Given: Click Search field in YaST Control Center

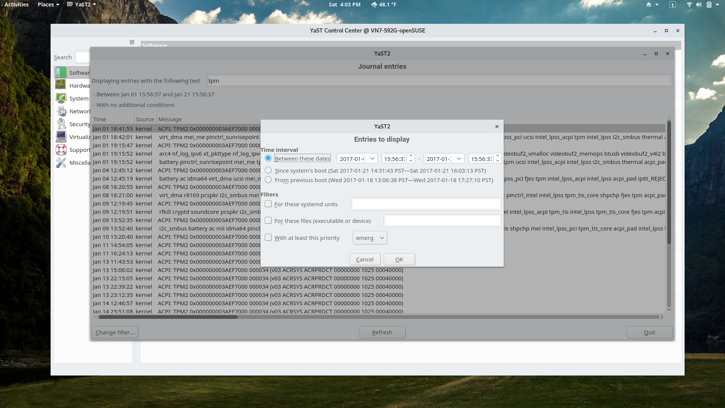Looking at the screenshot, I should [82, 57].
